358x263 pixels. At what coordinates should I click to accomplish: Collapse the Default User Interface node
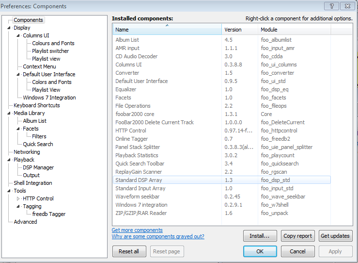click(18, 75)
